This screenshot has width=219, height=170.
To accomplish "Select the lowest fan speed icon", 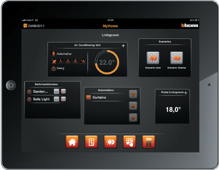I will pos(61,61).
